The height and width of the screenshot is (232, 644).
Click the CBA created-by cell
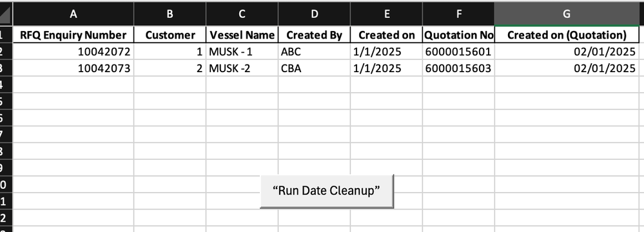[314, 68]
